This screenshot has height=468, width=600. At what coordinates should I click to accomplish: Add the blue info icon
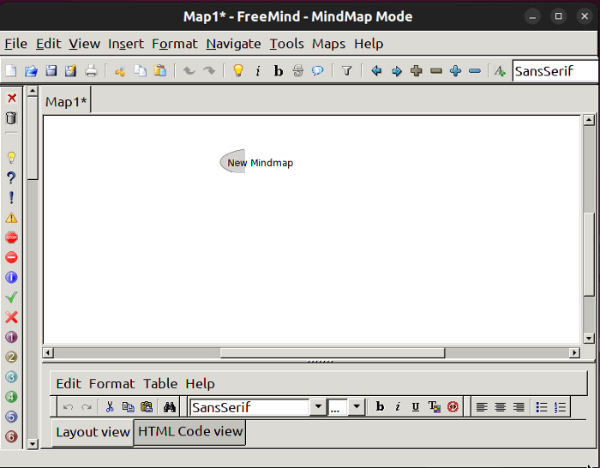click(11, 277)
